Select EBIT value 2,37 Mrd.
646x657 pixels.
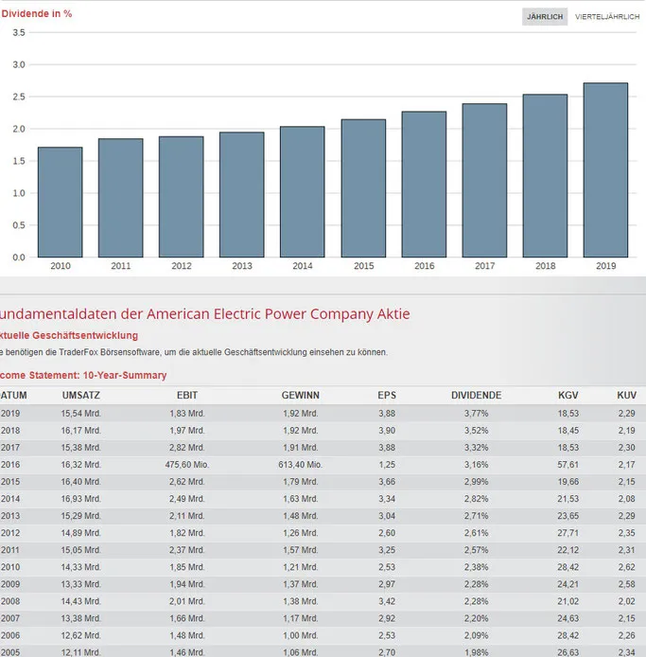(187, 550)
